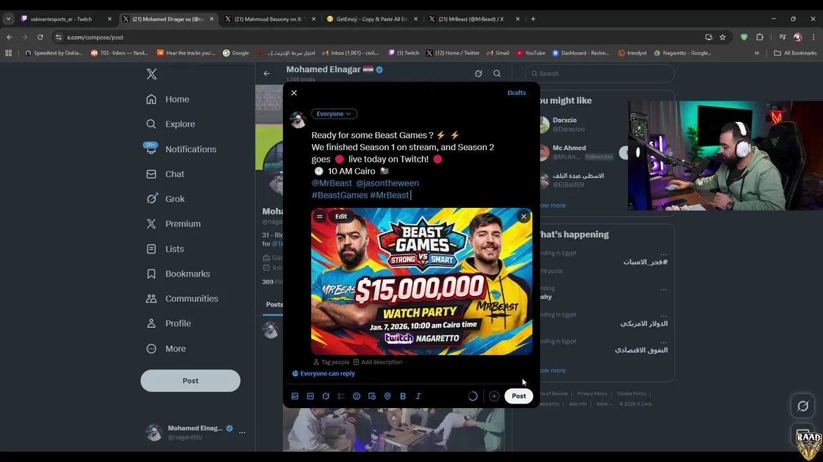823x462 pixels.
Task: Change Everyone can reply setting
Action: click(323, 373)
